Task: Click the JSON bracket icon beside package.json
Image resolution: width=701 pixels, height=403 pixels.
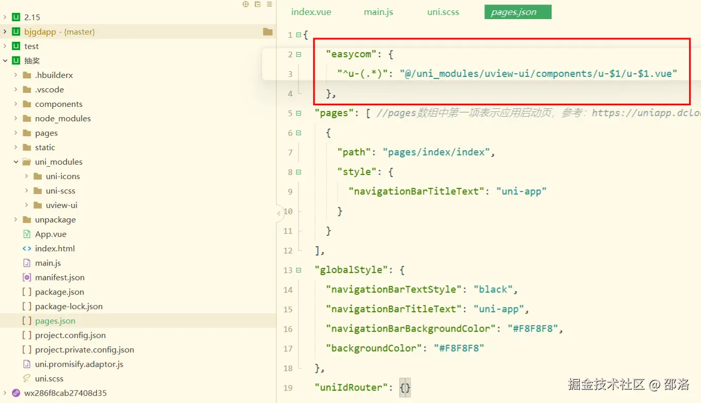Action: [27, 292]
